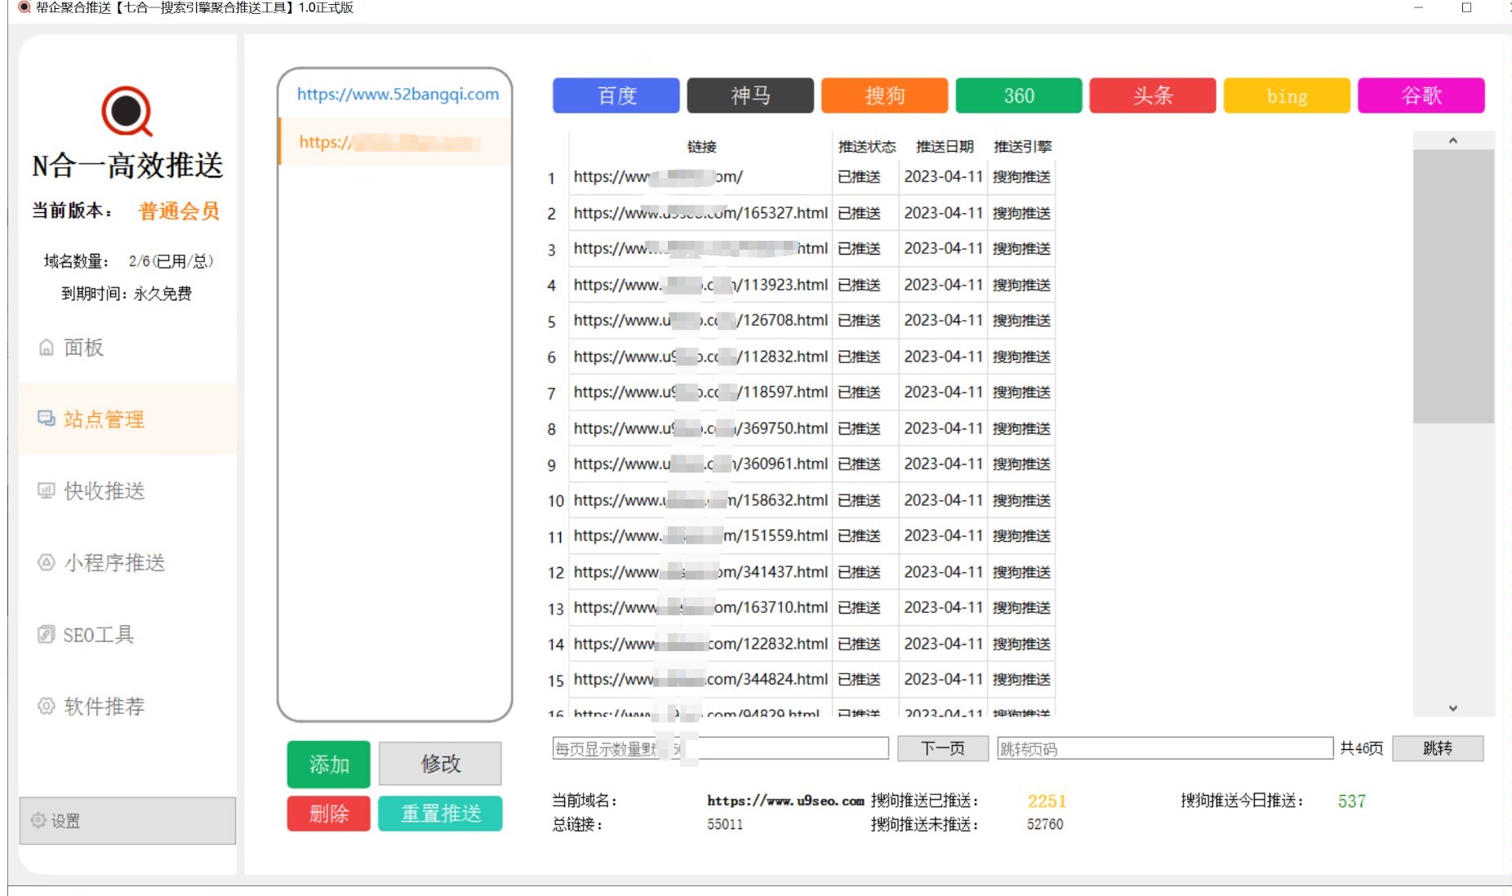Click the scrollbar up arrow

(1453, 140)
